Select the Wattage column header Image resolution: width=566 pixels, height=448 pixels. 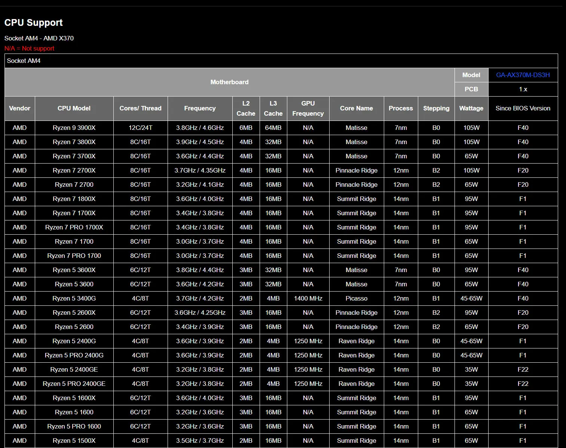[x=471, y=108]
